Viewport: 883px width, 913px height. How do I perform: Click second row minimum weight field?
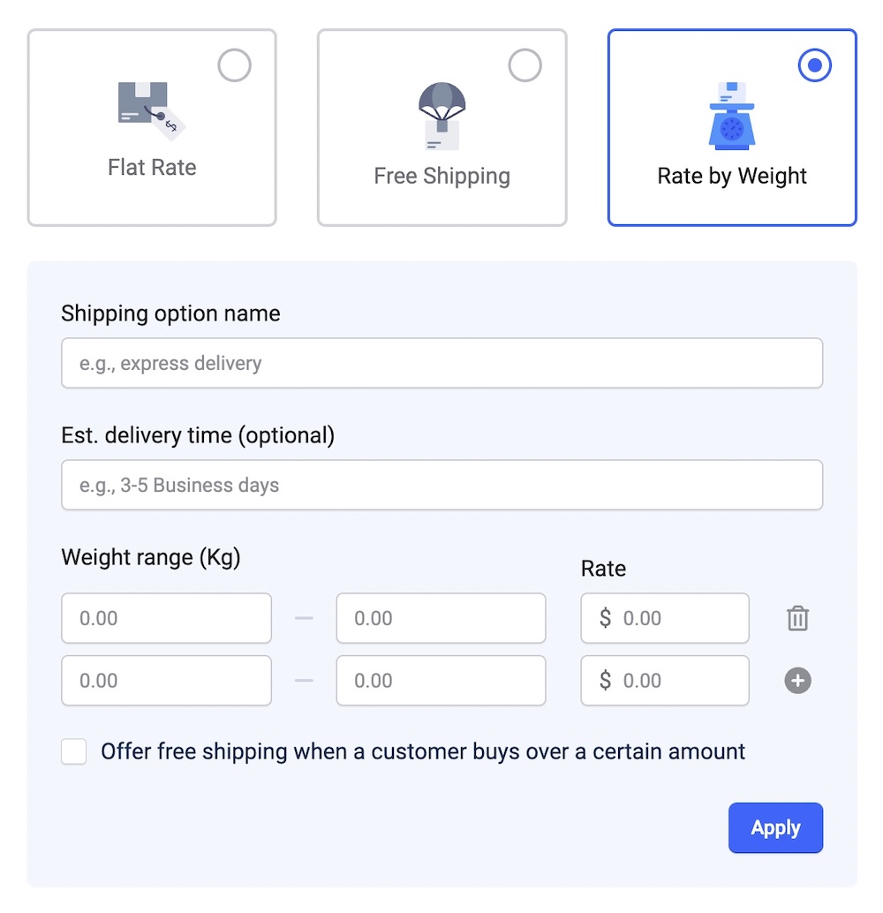tap(166, 681)
